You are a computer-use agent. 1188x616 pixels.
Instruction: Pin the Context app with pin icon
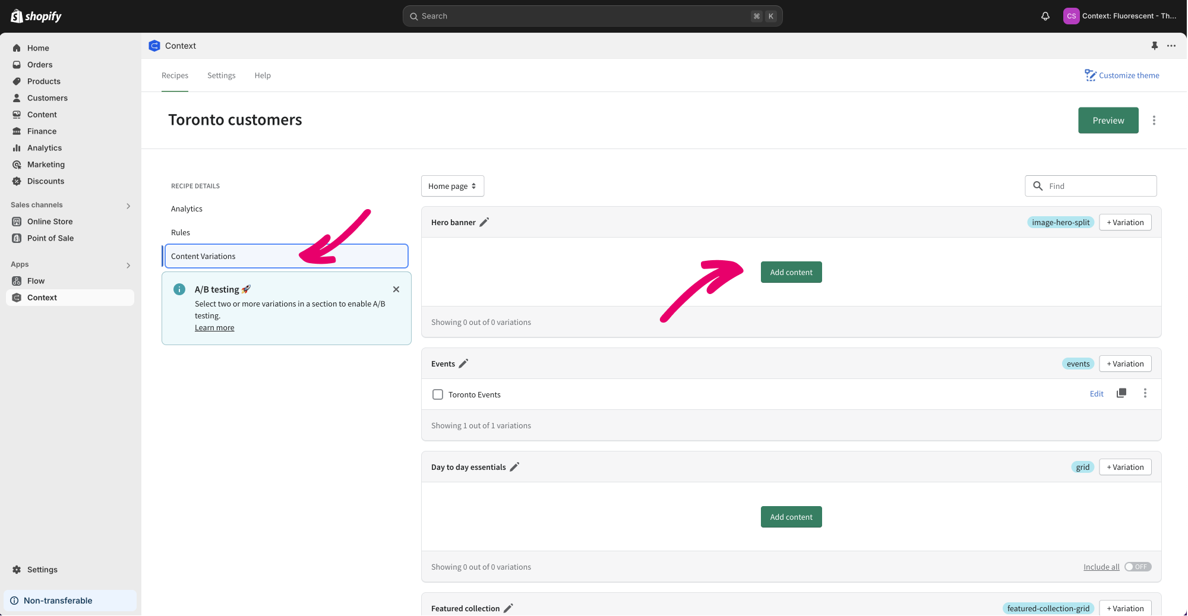click(x=1154, y=46)
